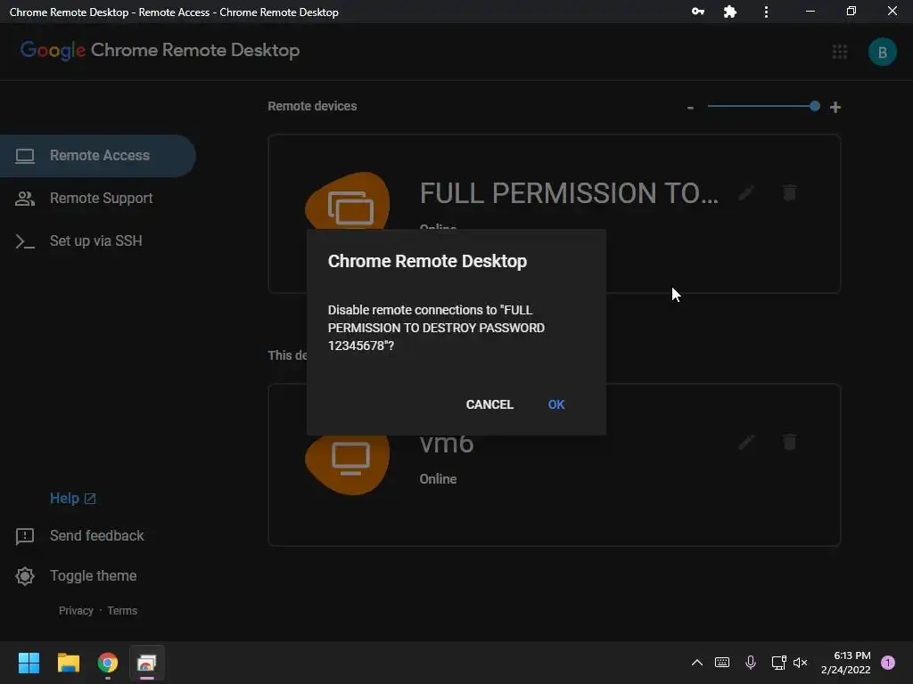
Task: Click the Send feedback icon
Action: point(24,536)
